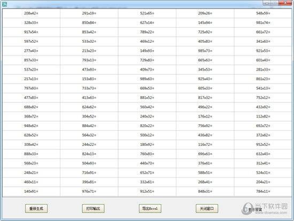Select the cell showing 500x12=
The image size is (294, 221).
(x=147, y=135)
